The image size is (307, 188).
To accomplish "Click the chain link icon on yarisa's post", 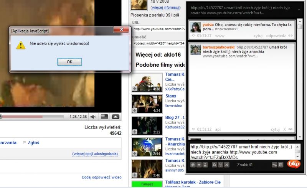I will 290,36.
